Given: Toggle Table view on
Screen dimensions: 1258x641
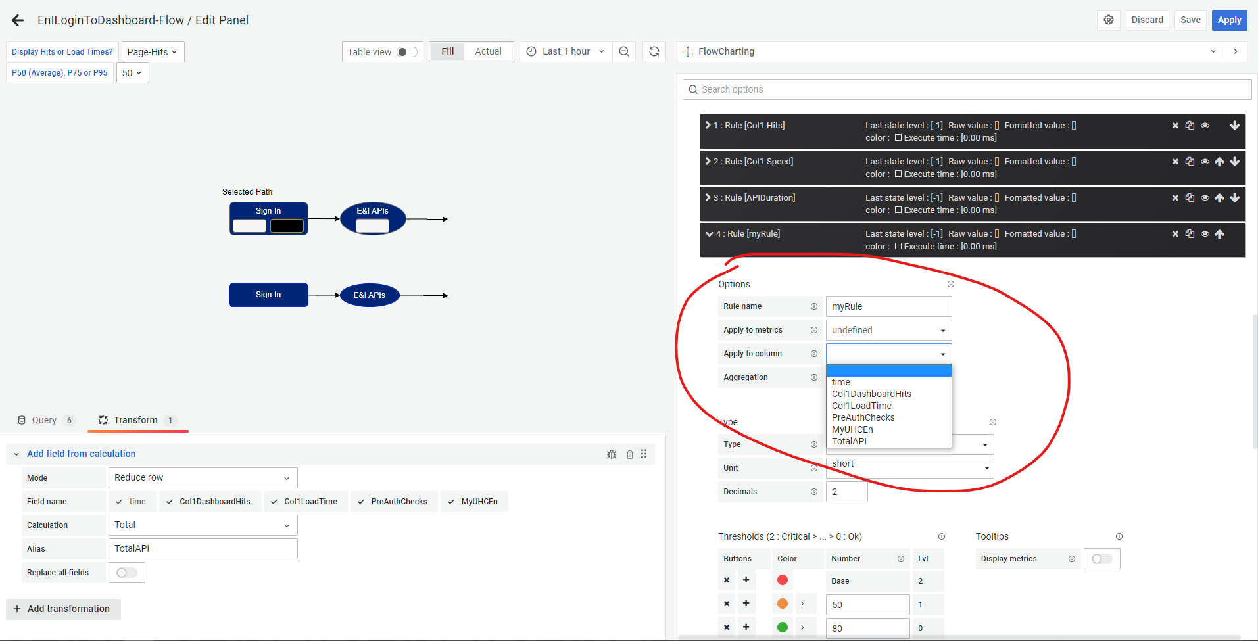Looking at the screenshot, I should (x=407, y=51).
